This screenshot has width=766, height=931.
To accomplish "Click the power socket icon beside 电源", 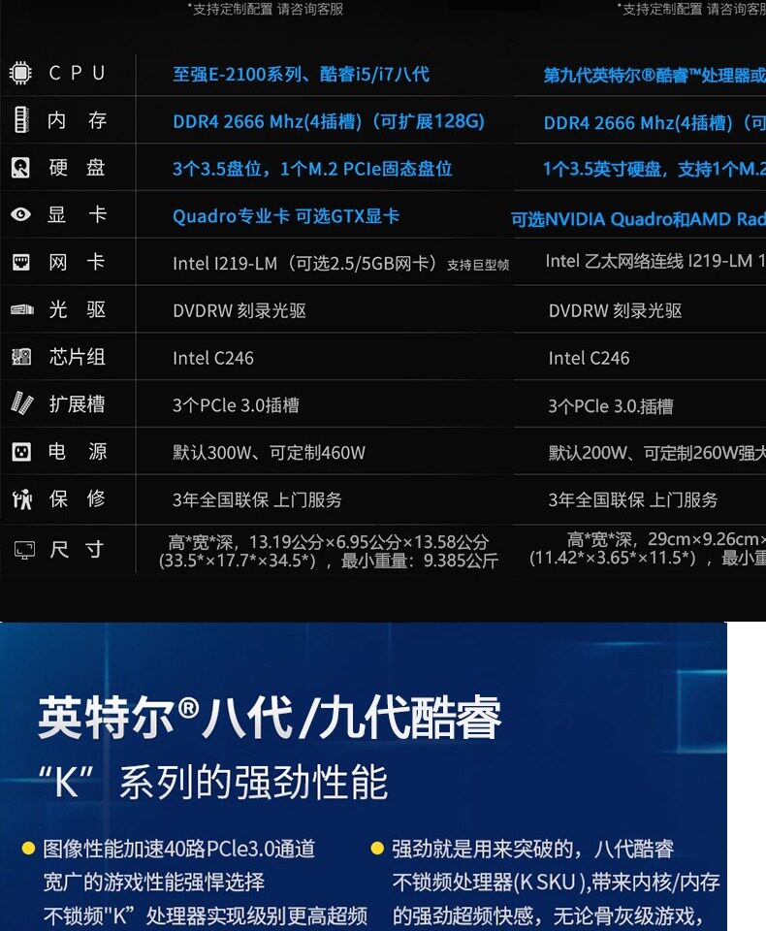I will [21, 452].
